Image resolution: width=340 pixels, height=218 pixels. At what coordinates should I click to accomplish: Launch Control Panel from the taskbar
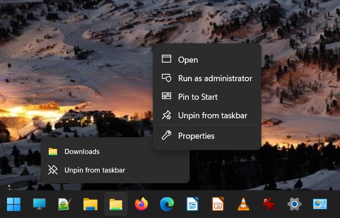pyautogui.click(x=319, y=204)
